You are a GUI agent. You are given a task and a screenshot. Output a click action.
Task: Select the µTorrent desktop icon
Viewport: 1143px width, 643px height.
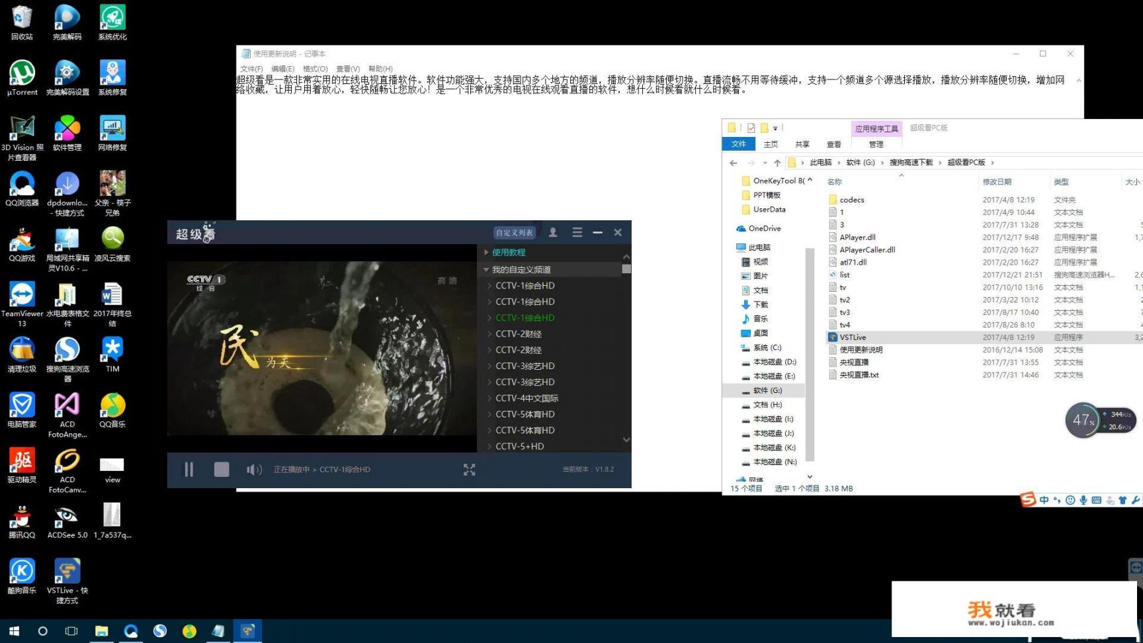[x=22, y=78]
